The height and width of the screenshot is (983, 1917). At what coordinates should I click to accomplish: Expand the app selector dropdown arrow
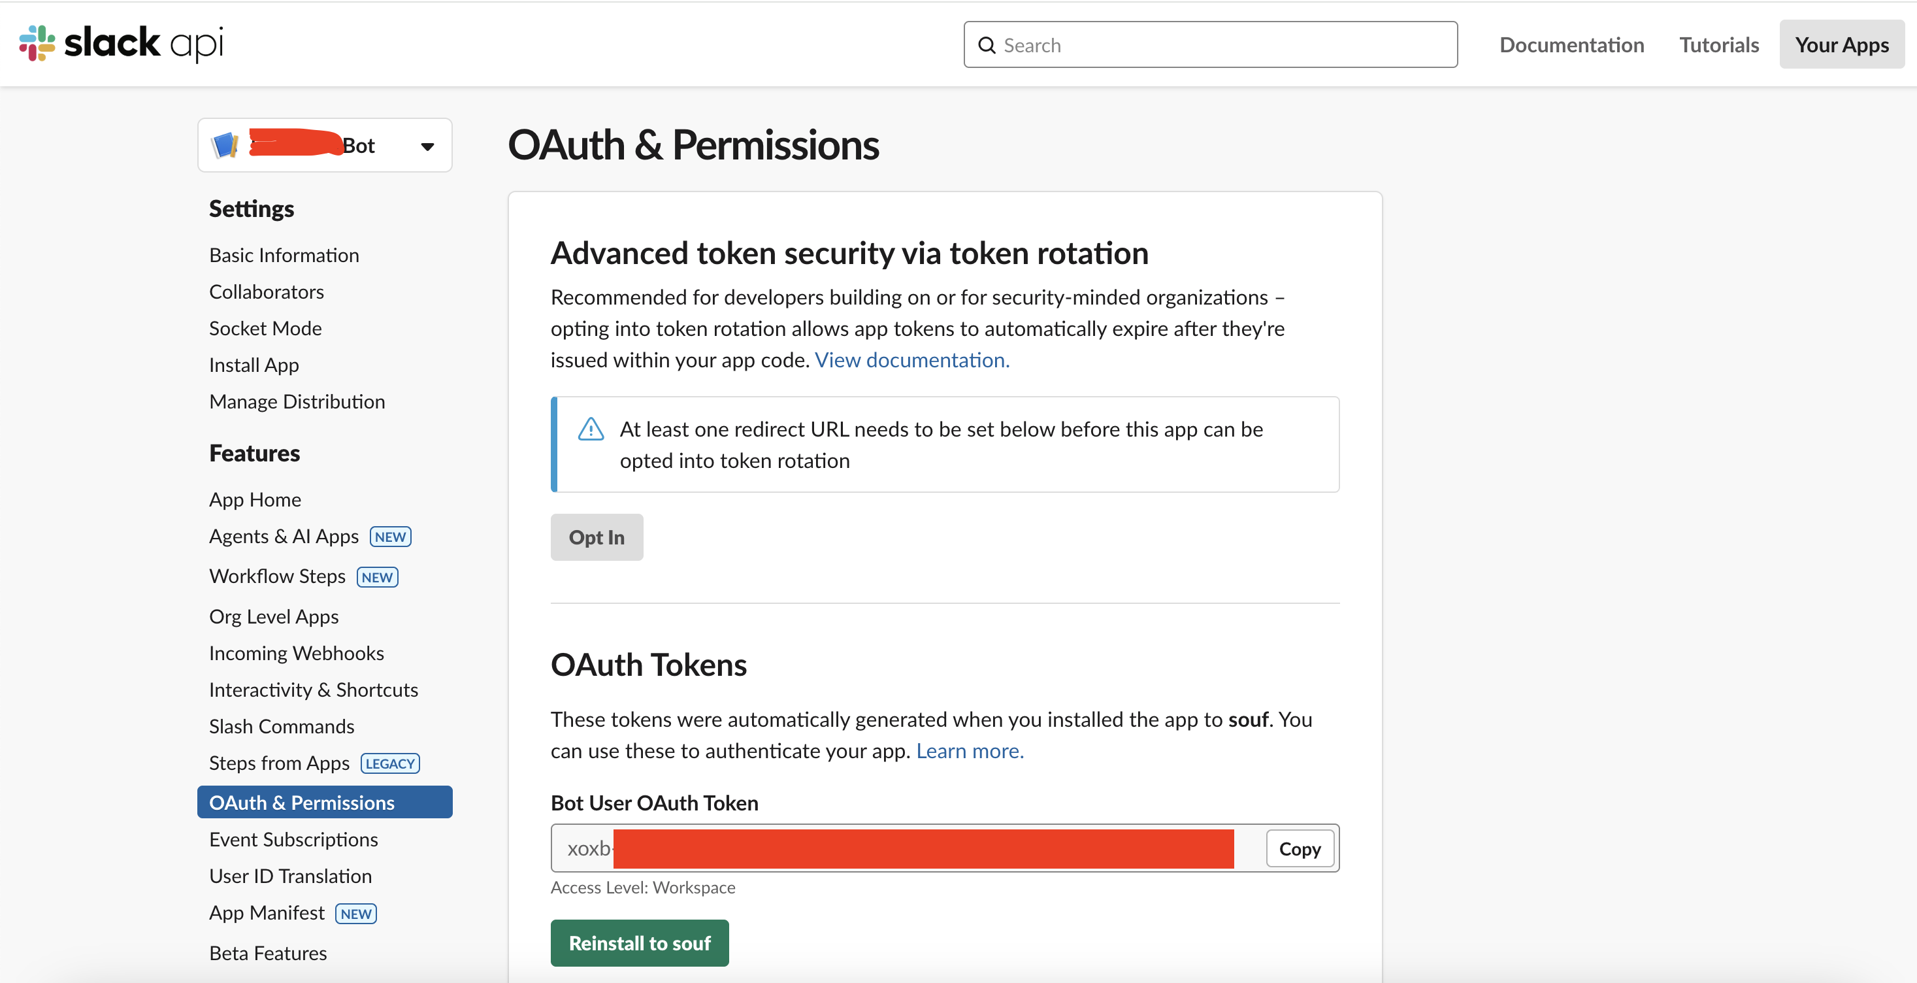click(x=427, y=146)
